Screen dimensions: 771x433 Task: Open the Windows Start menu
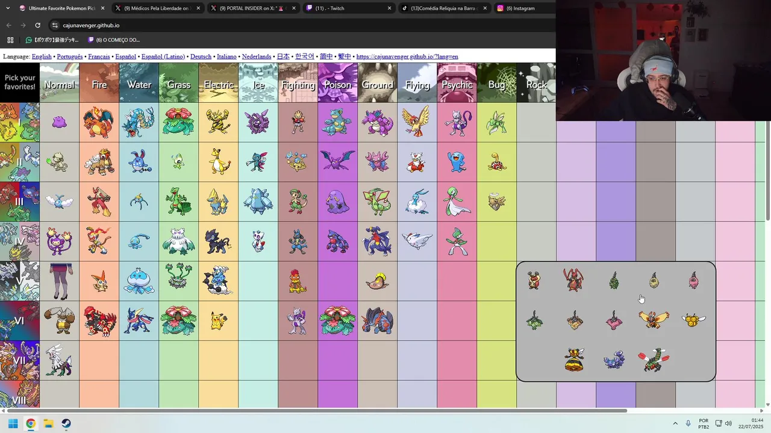(x=13, y=423)
